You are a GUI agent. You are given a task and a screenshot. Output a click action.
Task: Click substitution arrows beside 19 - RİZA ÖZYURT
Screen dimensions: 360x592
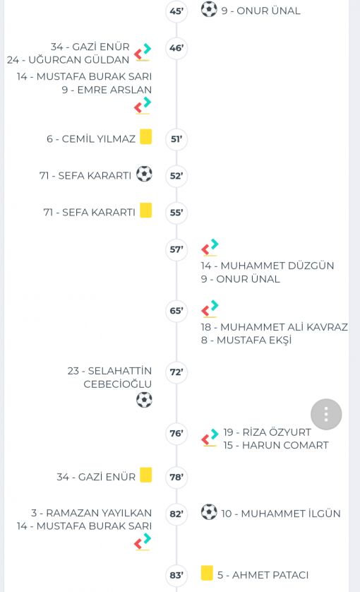point(210,438)
